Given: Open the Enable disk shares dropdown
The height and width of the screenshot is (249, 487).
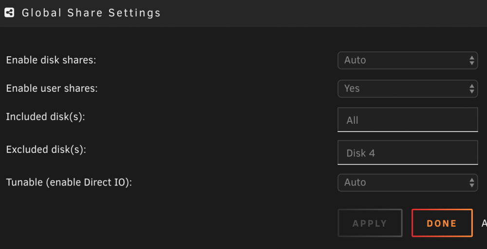Looking at the screenshot, I should point(408,60).
